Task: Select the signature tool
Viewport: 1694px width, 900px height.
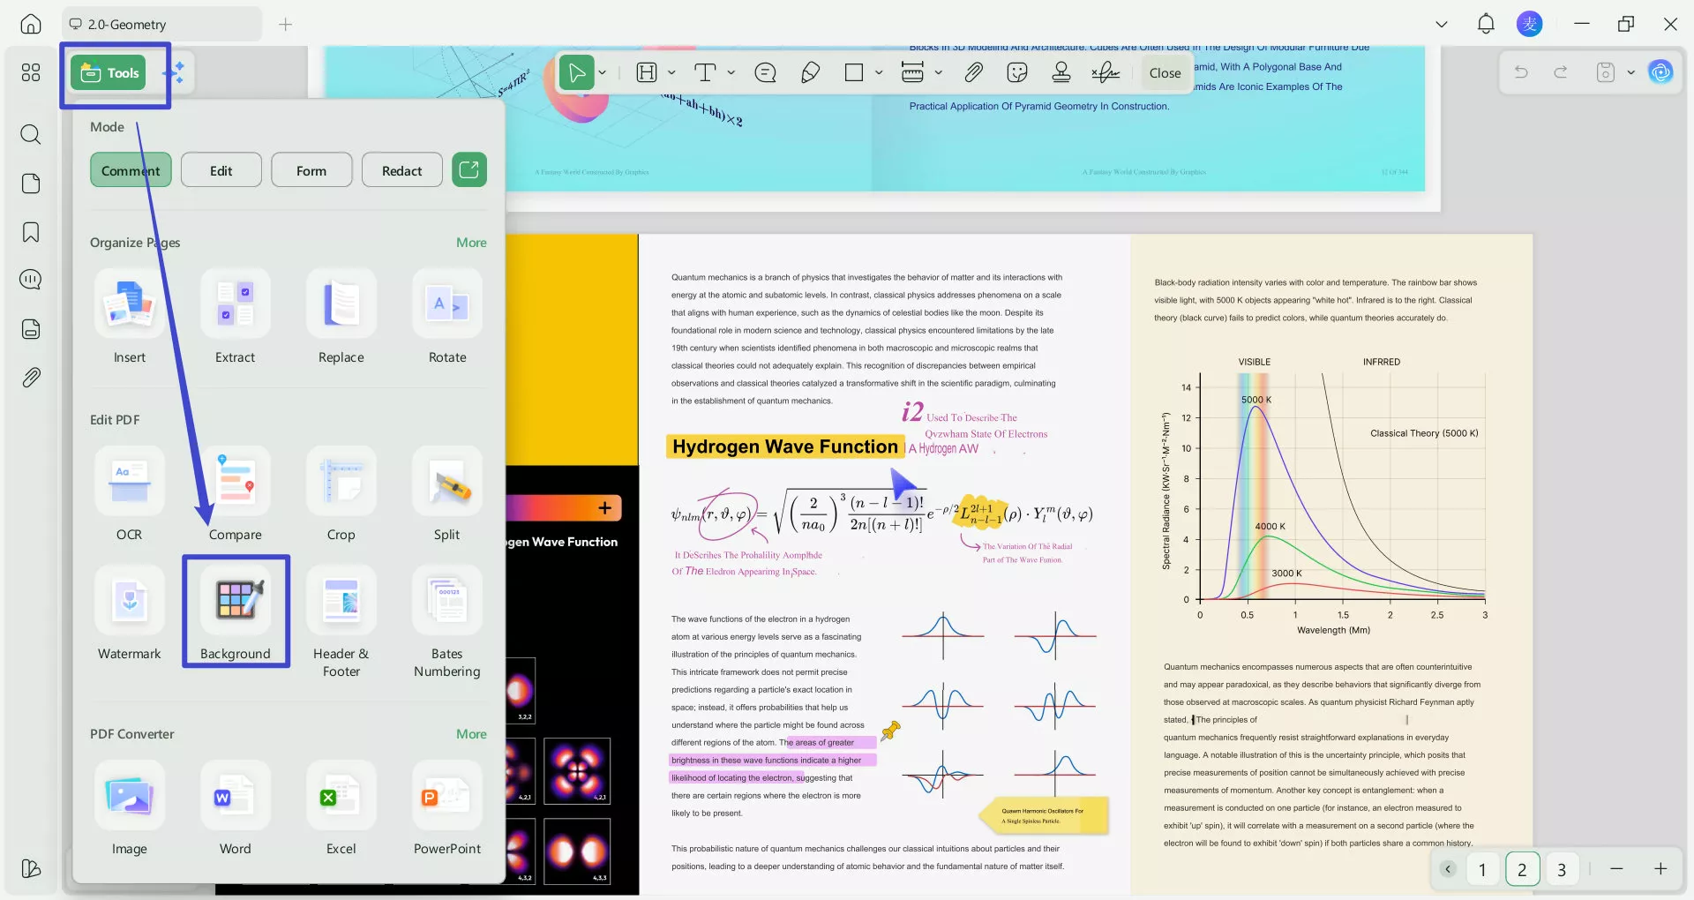Action: tap(1106, 72)
